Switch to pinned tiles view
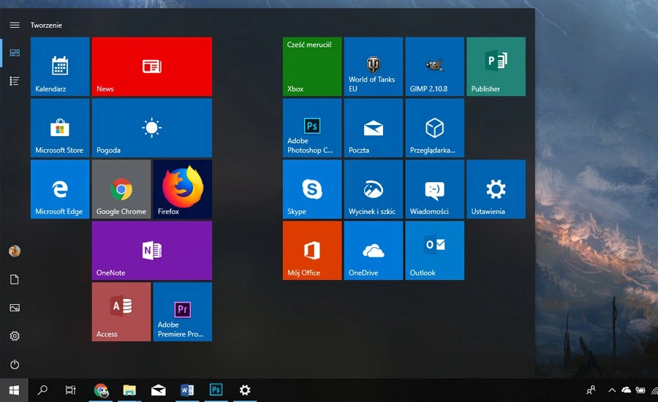 [15, 53]
